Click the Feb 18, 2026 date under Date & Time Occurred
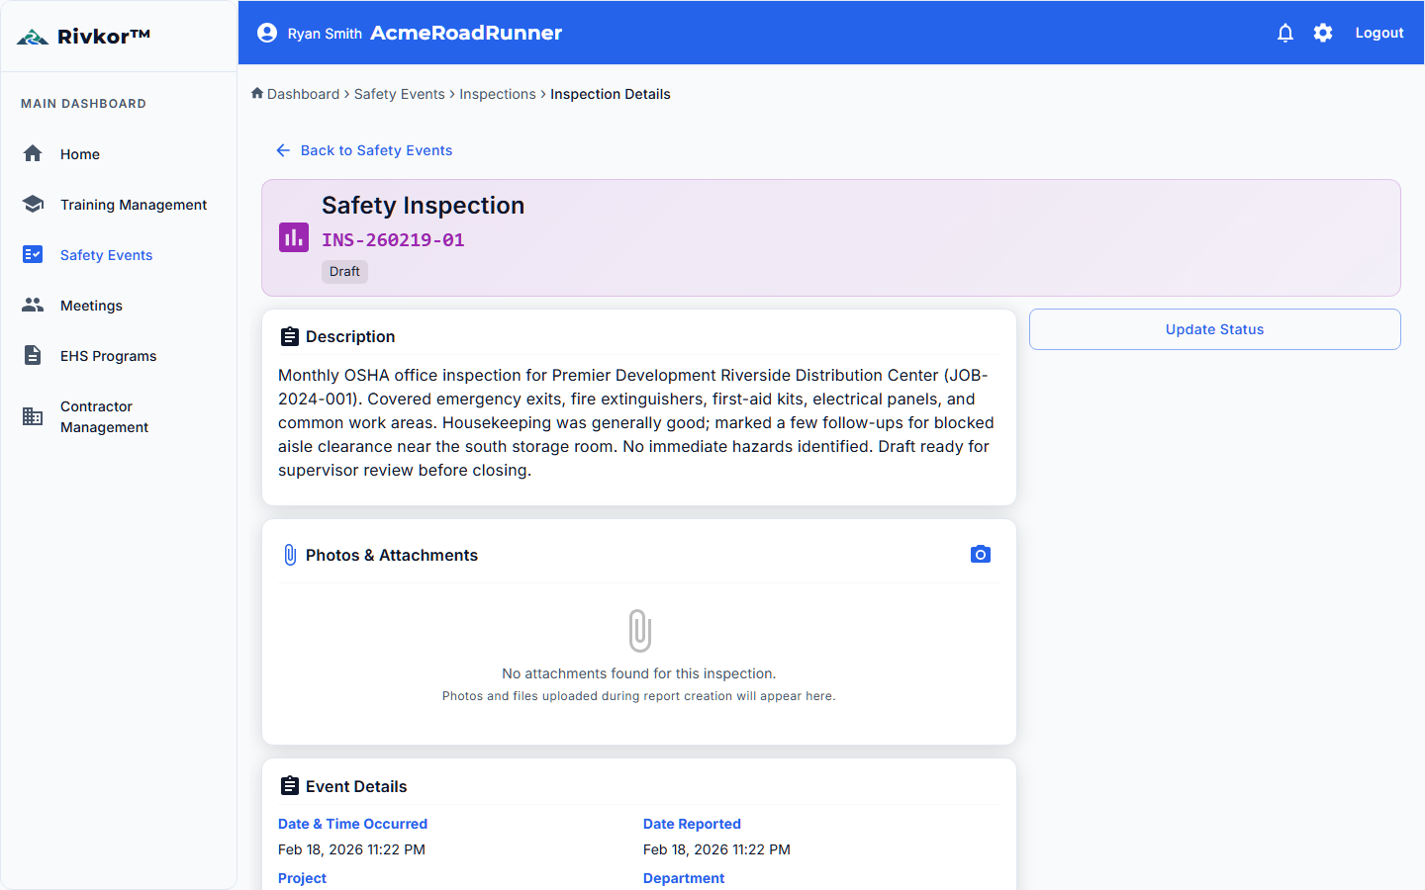Viewport: 1425px width, 890px height. coord(351,849)
